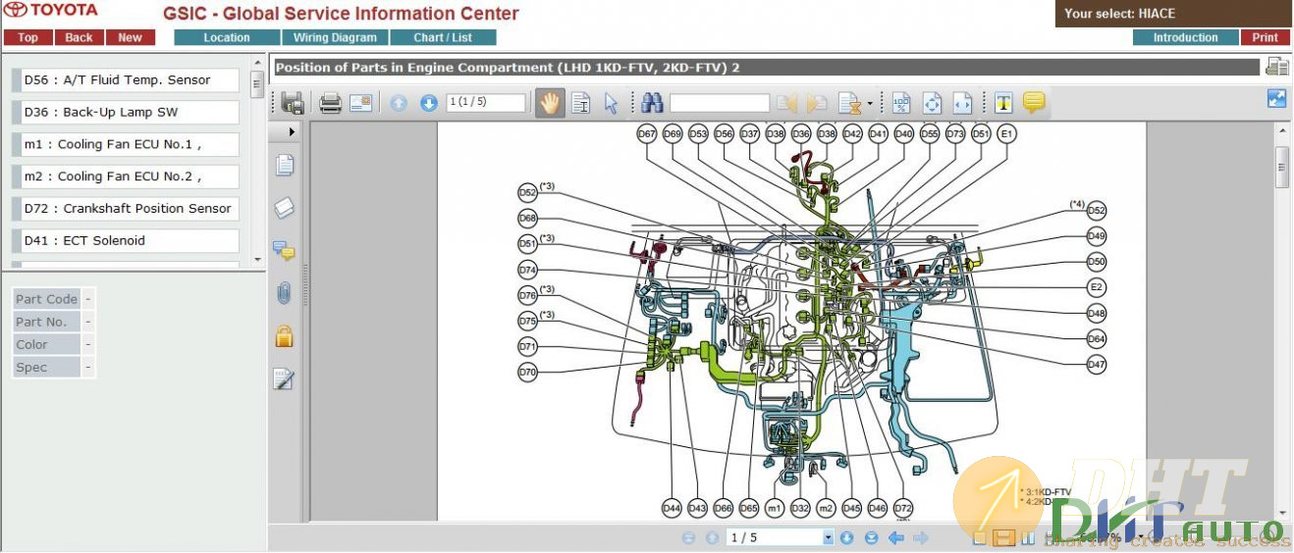The image size is (1294, 553).
Task: Open the Wiring Diagram tab
Action: click(x=335, y=37)
